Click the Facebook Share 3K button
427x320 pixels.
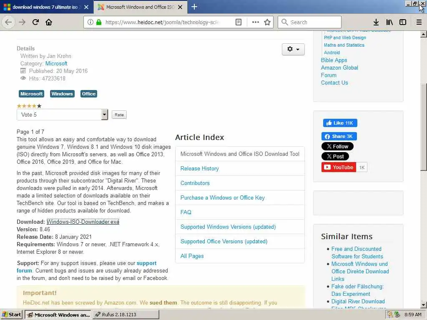point(339,136)
